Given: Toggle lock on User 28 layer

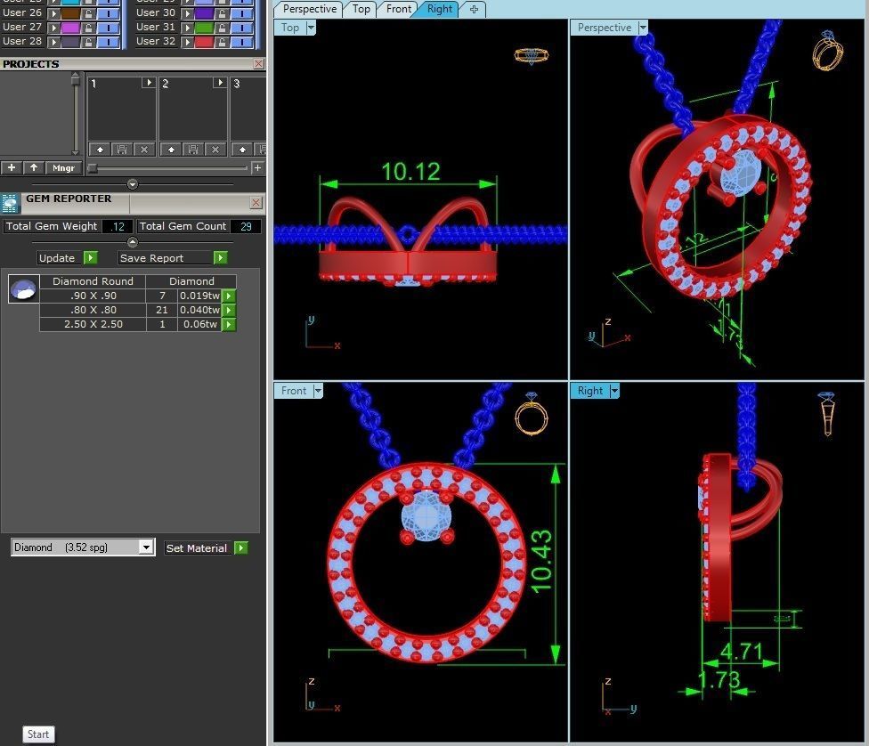Looking at the screenshot, I should [x=89, y=42].
